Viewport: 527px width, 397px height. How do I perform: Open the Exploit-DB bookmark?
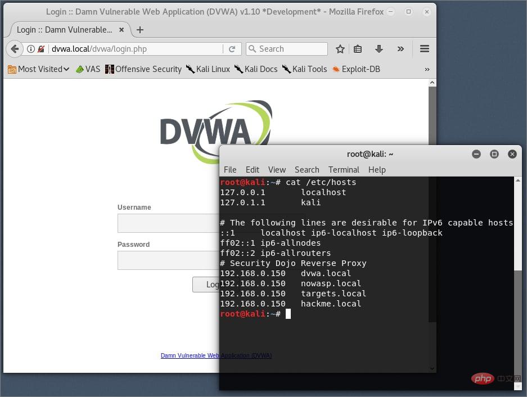[356, 69]
